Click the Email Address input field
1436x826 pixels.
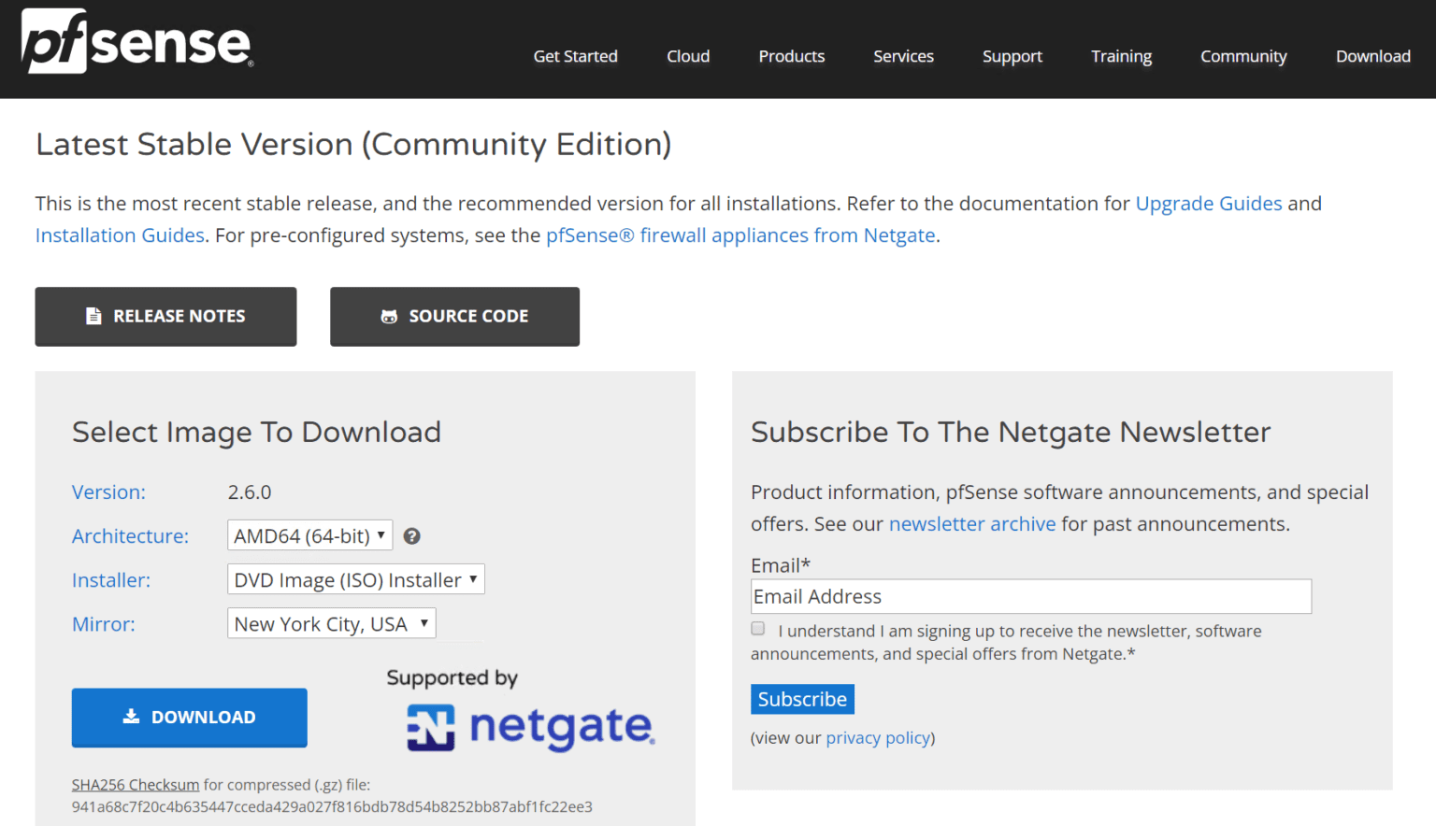[1030, 596]
